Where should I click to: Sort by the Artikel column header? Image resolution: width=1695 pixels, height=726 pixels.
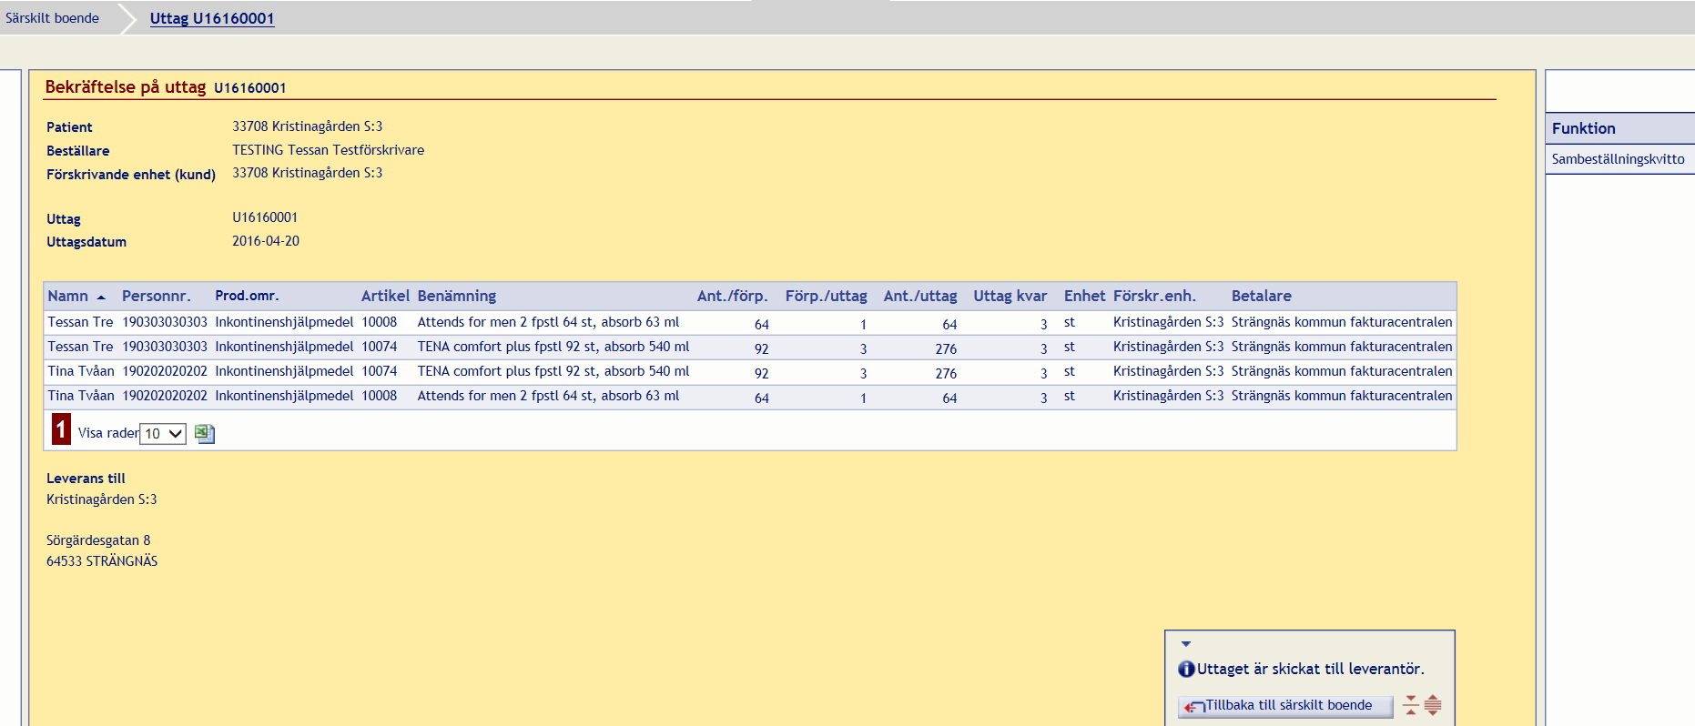click(385, 296)
